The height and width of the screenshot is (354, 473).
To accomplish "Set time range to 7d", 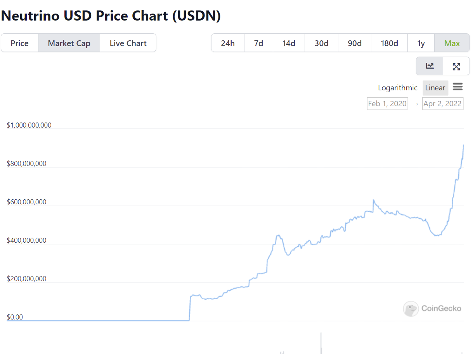I will point(258,43).
